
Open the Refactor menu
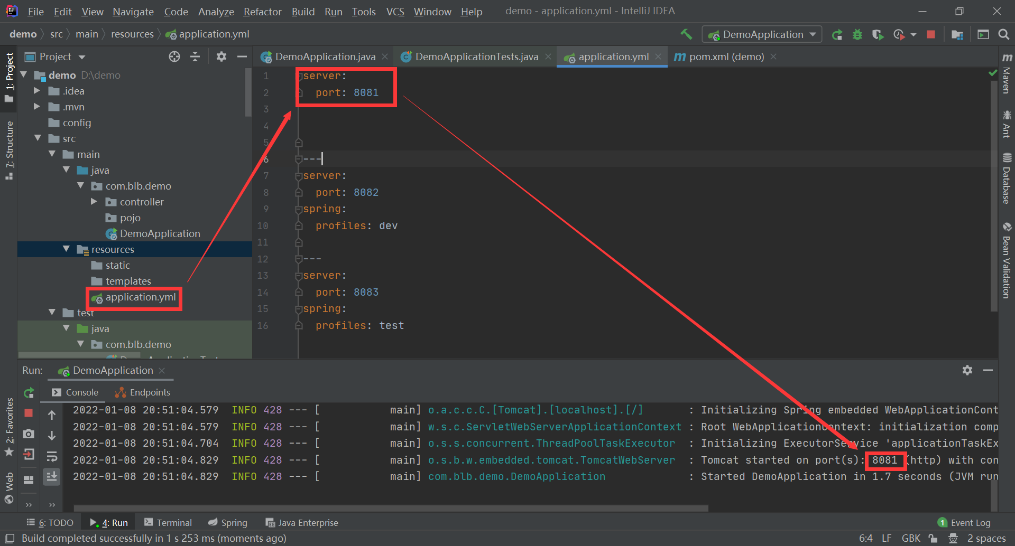262,12
